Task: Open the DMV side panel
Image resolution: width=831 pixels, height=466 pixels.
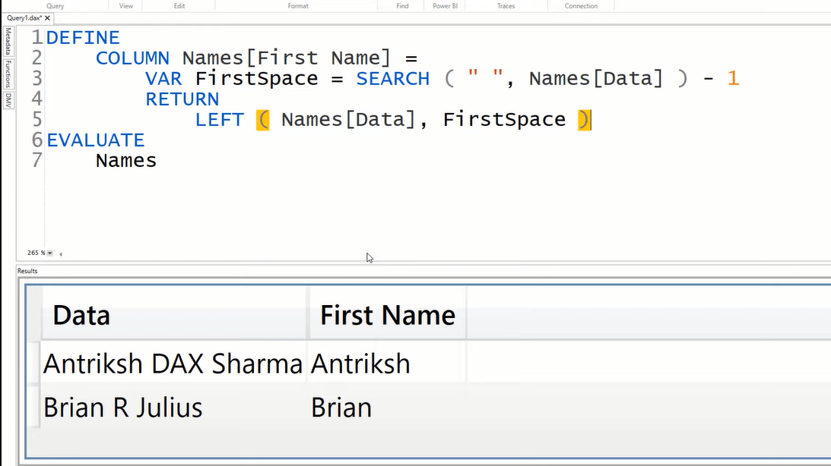Action: (x=8, y=100)
